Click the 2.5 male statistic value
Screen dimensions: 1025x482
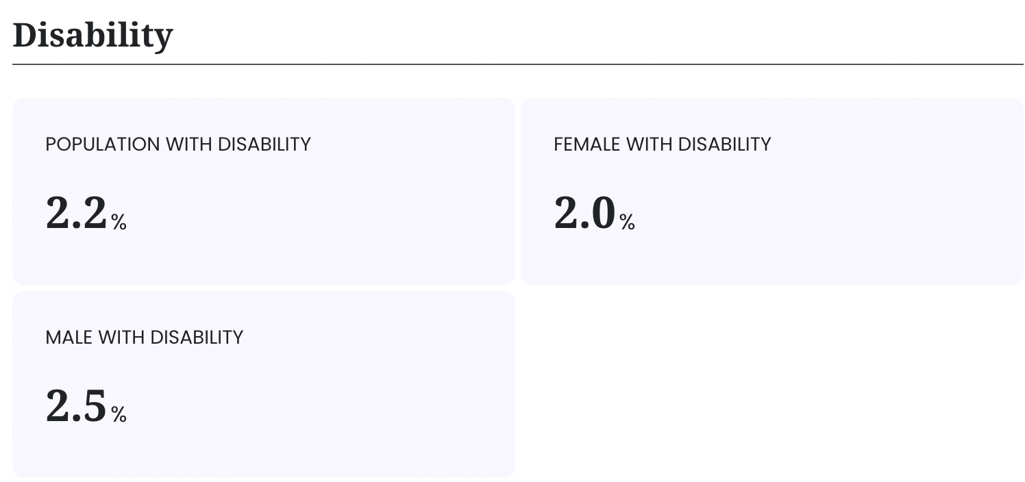[77, 406]
